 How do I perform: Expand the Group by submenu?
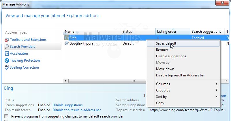(x=183, y=90)
